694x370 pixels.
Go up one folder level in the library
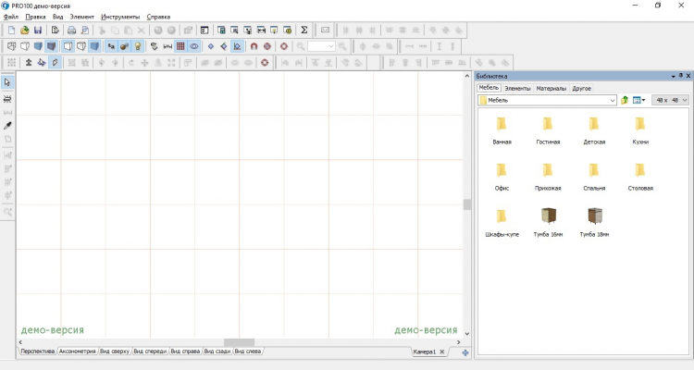(625, 100)
